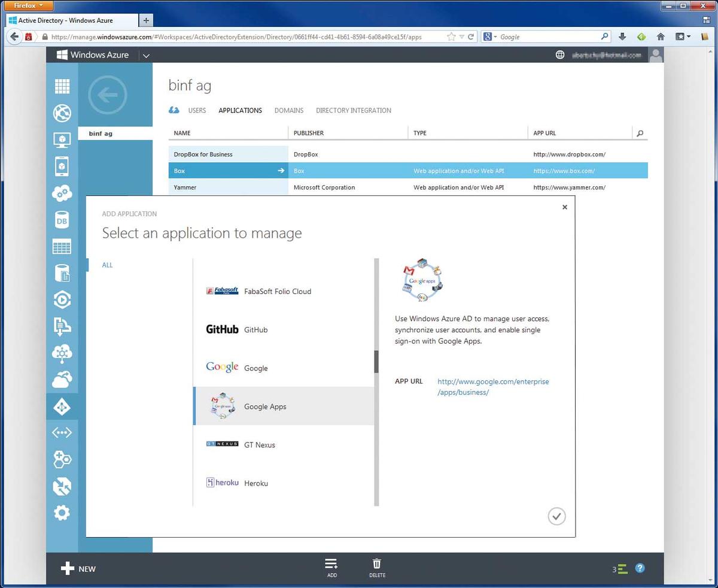Open Media Services play icon in sidebar
The height and width of the screenshot is (588, 718).
(62, 299)
